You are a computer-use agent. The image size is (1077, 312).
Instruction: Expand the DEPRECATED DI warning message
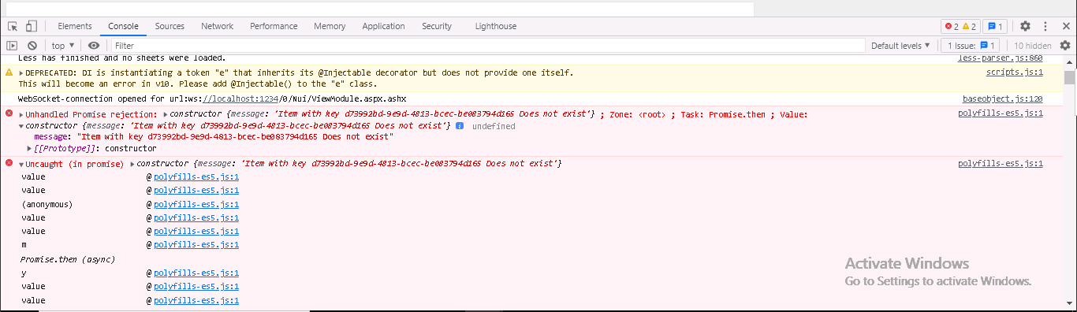coord(21,73)
